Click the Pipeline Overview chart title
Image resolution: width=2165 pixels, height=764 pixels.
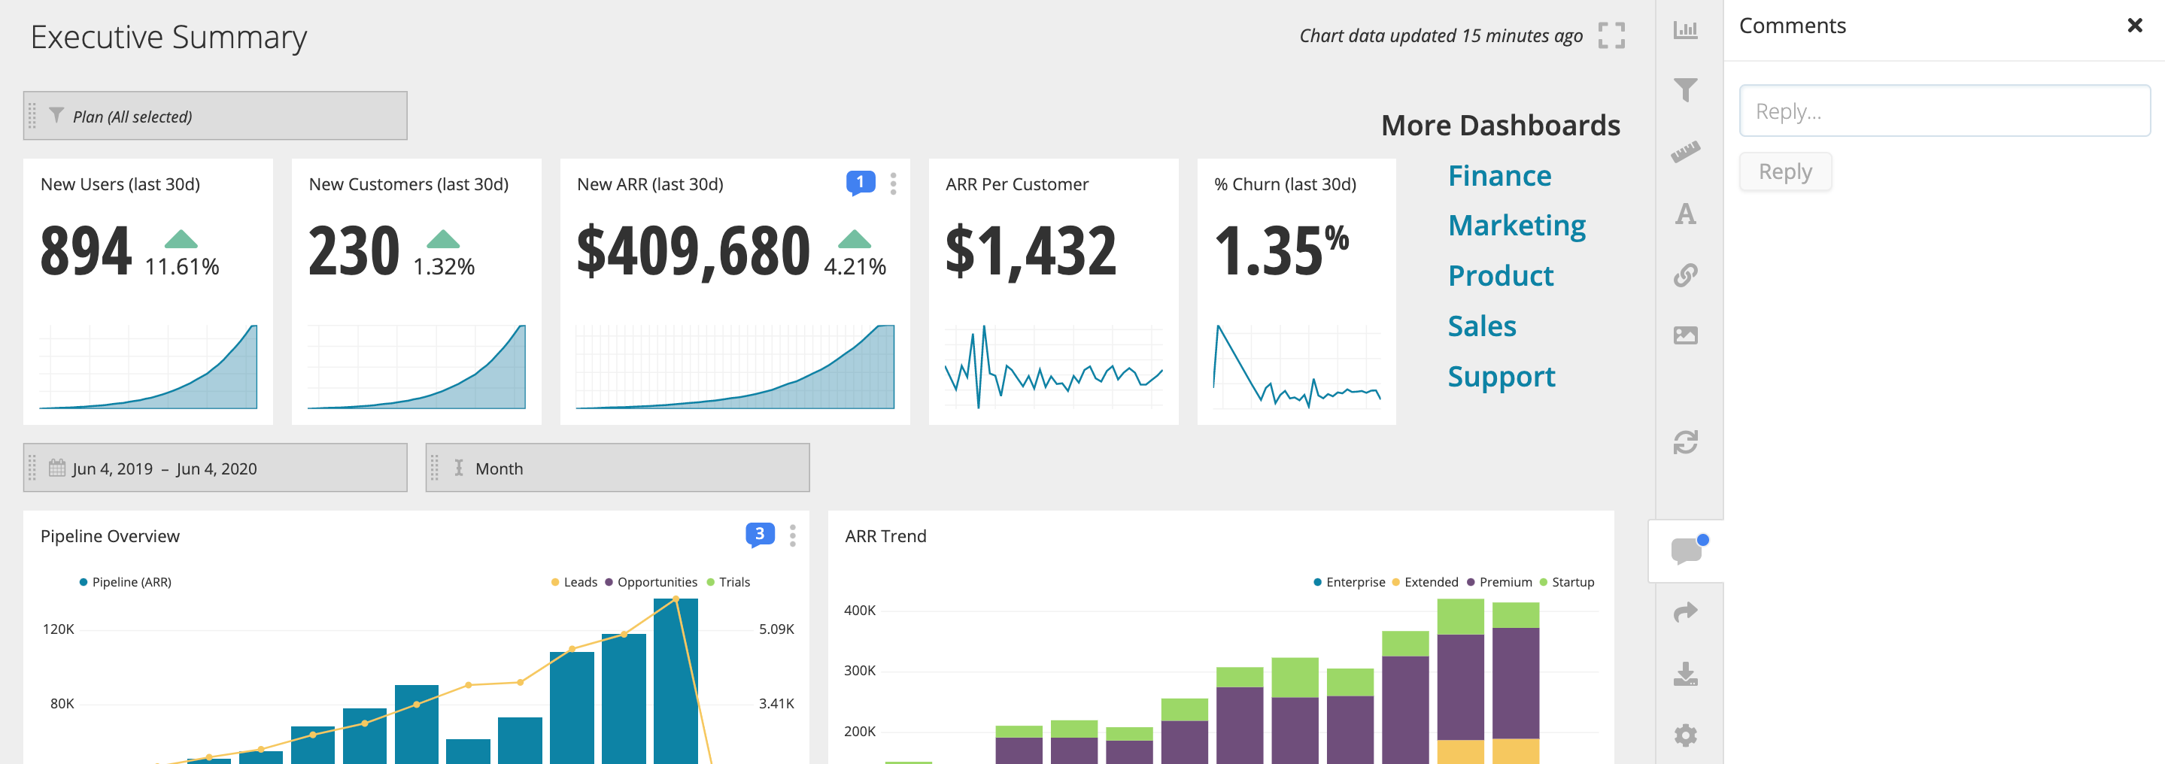point(109,535)
